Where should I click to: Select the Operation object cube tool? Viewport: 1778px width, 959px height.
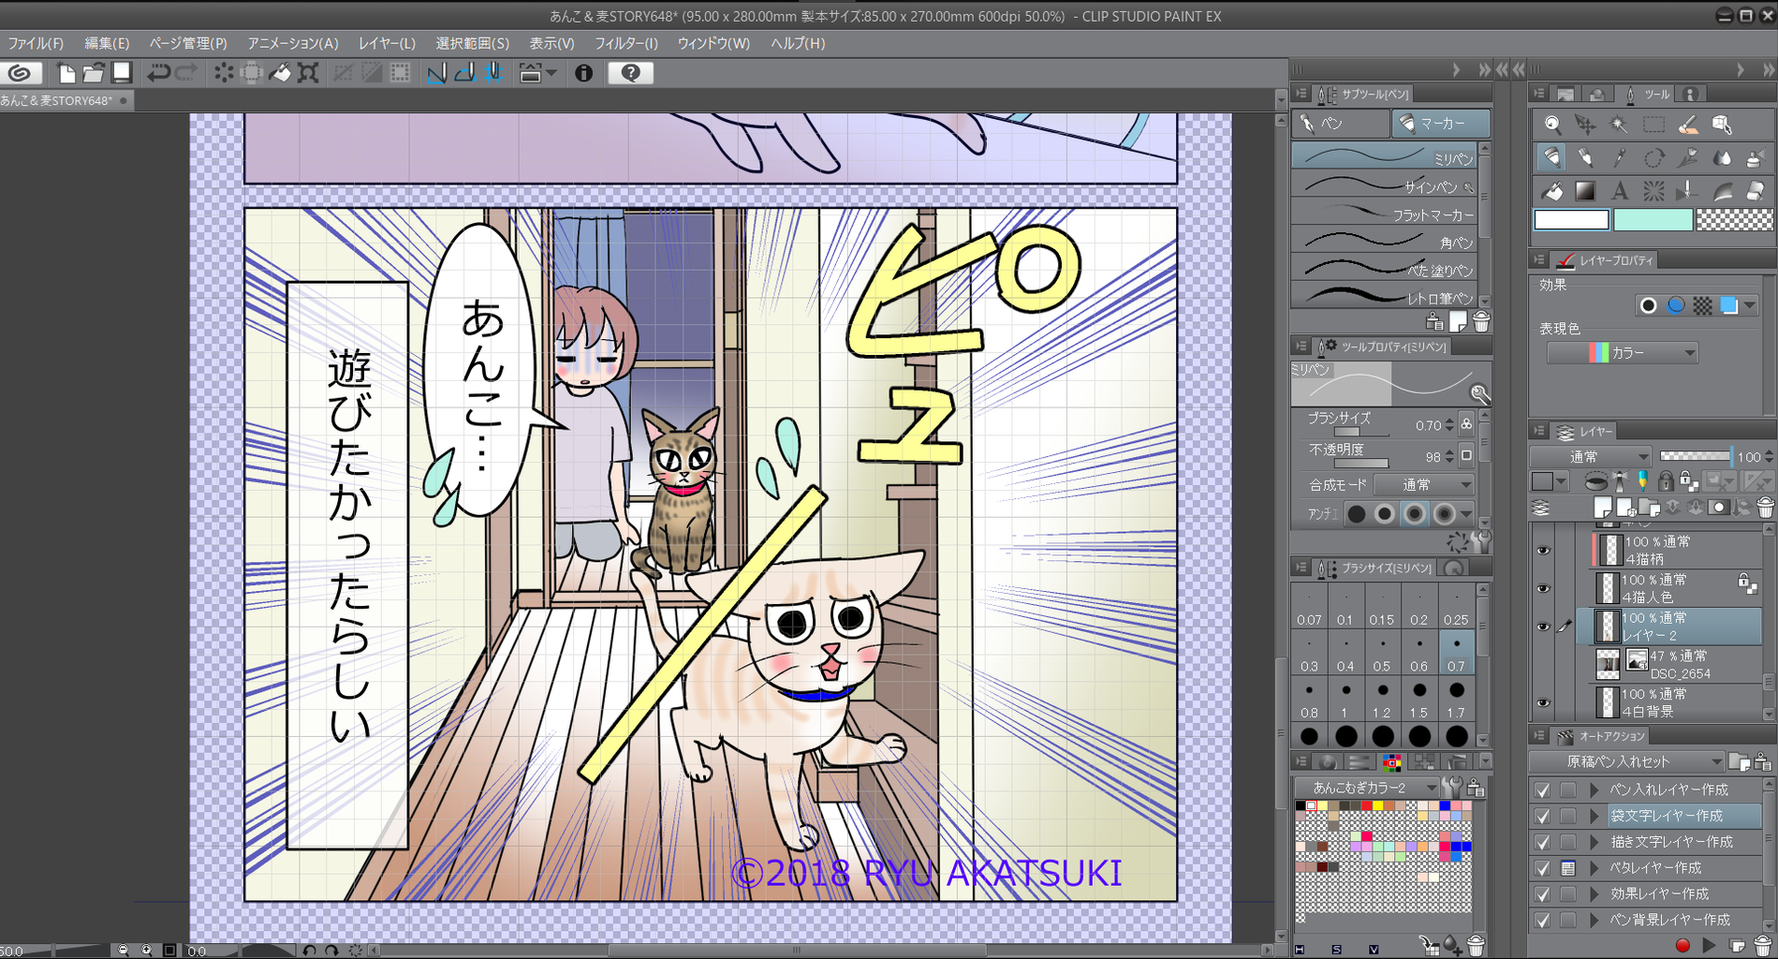(1721, 125)
